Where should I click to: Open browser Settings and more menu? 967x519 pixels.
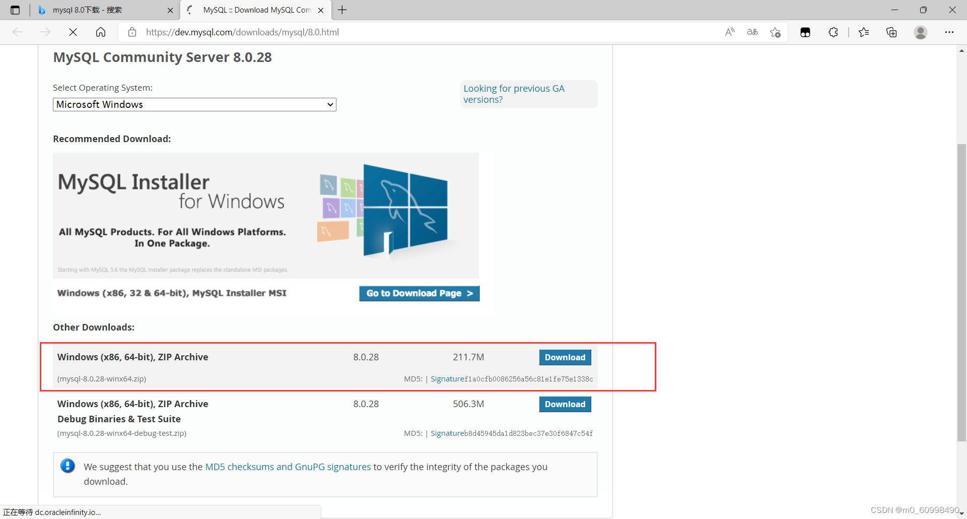(949, 32)
